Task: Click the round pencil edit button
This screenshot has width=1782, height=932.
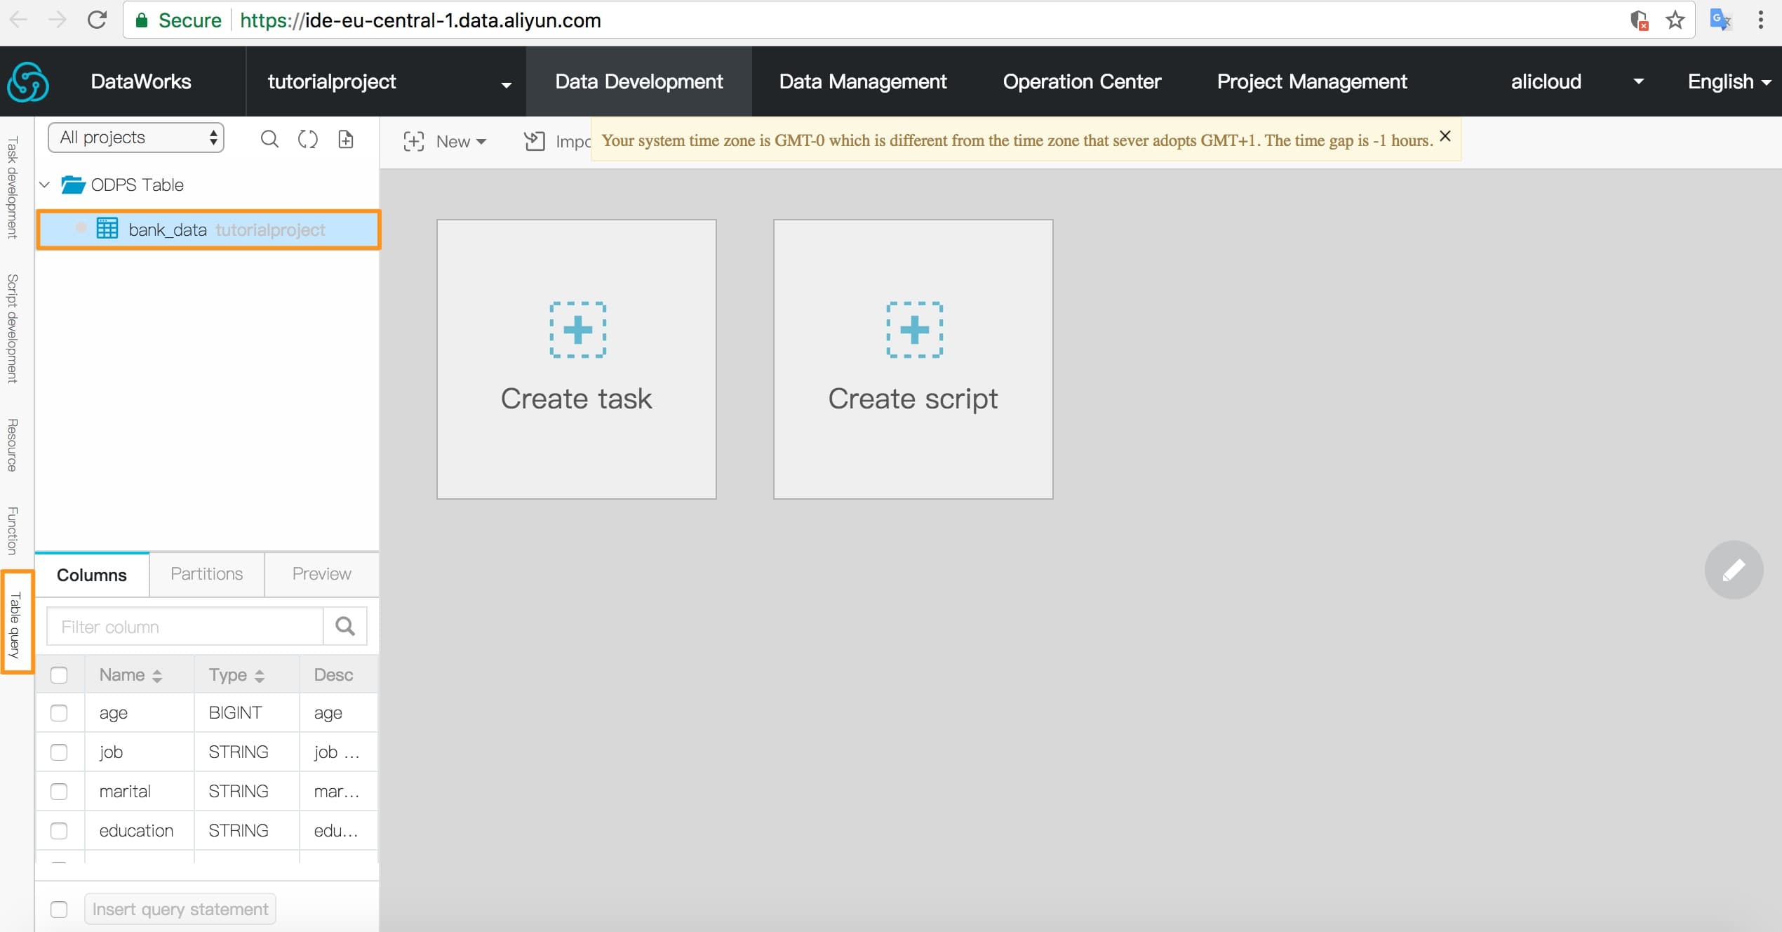Action: click(1734, 569)
